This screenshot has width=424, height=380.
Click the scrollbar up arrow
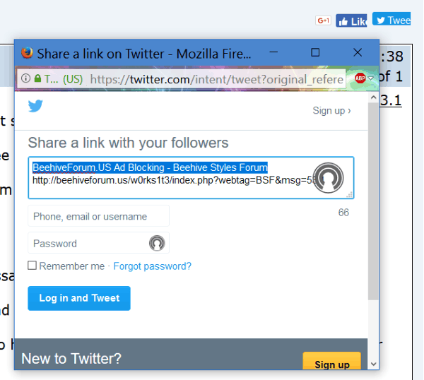click(373, 97)
